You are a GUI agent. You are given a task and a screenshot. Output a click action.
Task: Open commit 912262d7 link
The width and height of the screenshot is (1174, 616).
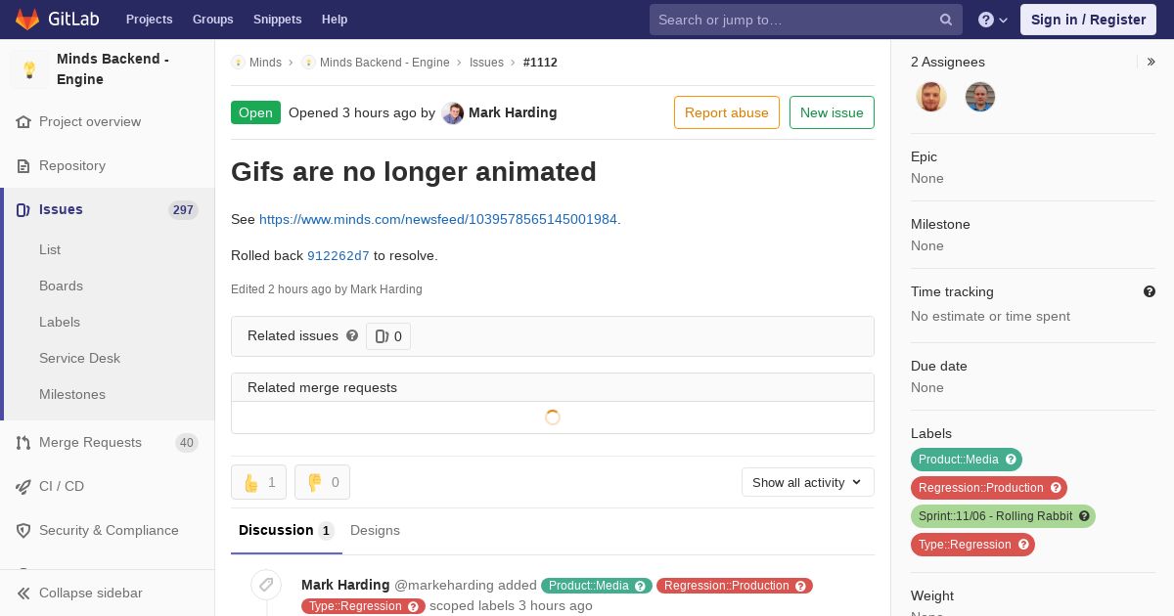339,256
